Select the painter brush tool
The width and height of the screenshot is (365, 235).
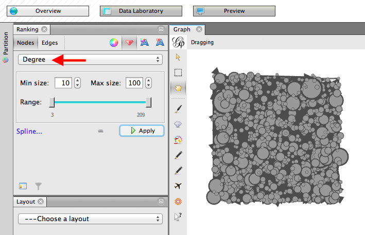178,109
